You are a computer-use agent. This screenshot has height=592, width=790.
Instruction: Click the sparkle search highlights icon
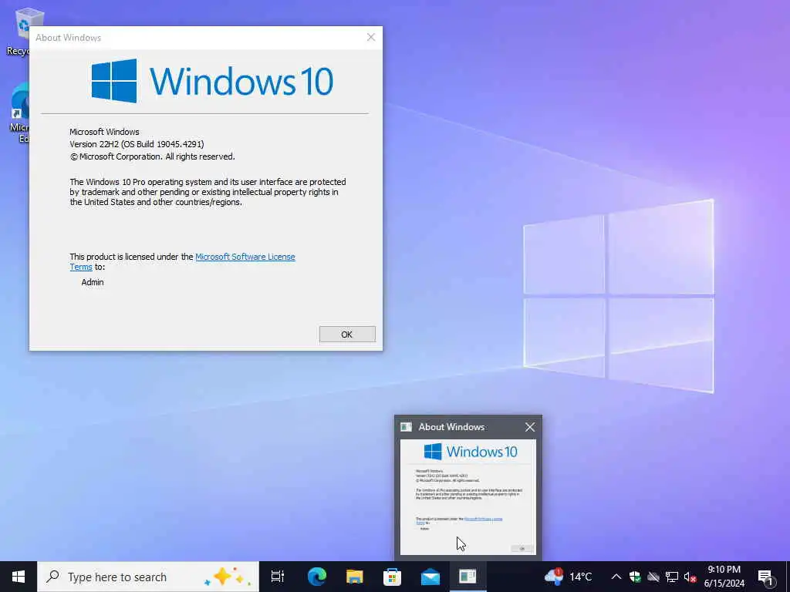(228, 577)
